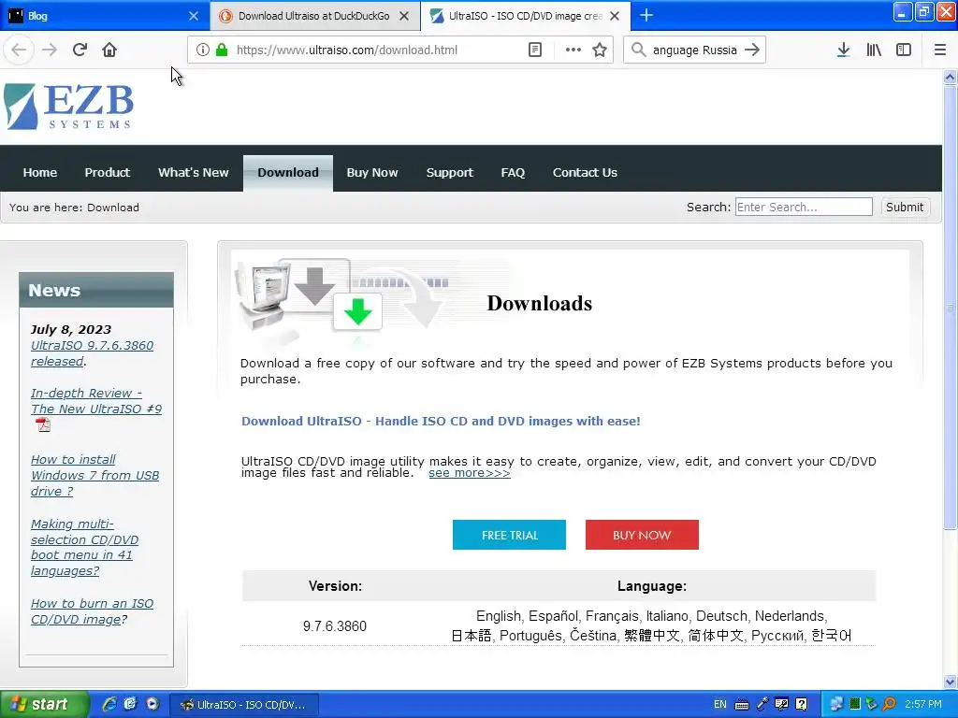Click the help question mark tray icon

click(x=802, y=705)
